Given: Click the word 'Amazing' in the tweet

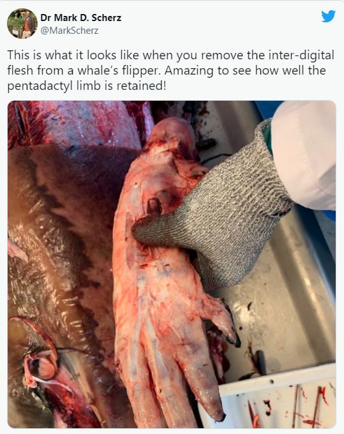Looking at the screenshot, I should [189, 71].
